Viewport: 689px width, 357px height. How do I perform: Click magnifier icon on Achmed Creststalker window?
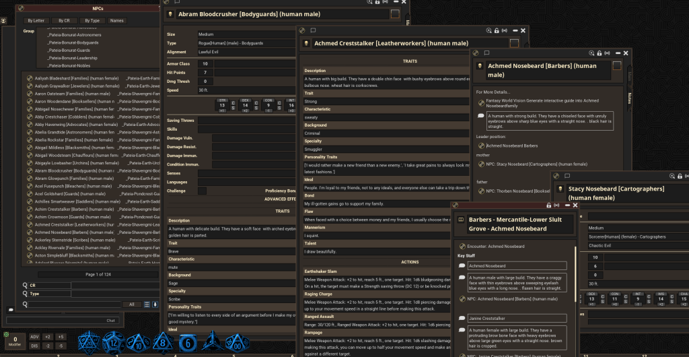(x=487, y=30)
